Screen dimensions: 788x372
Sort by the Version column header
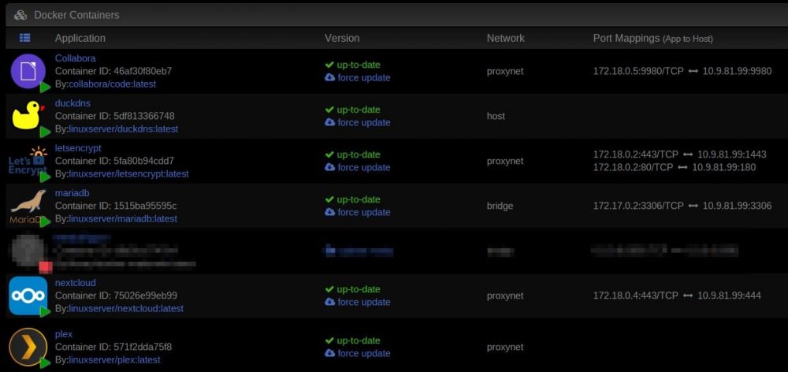pyautogui.click(x=342, y=38)
